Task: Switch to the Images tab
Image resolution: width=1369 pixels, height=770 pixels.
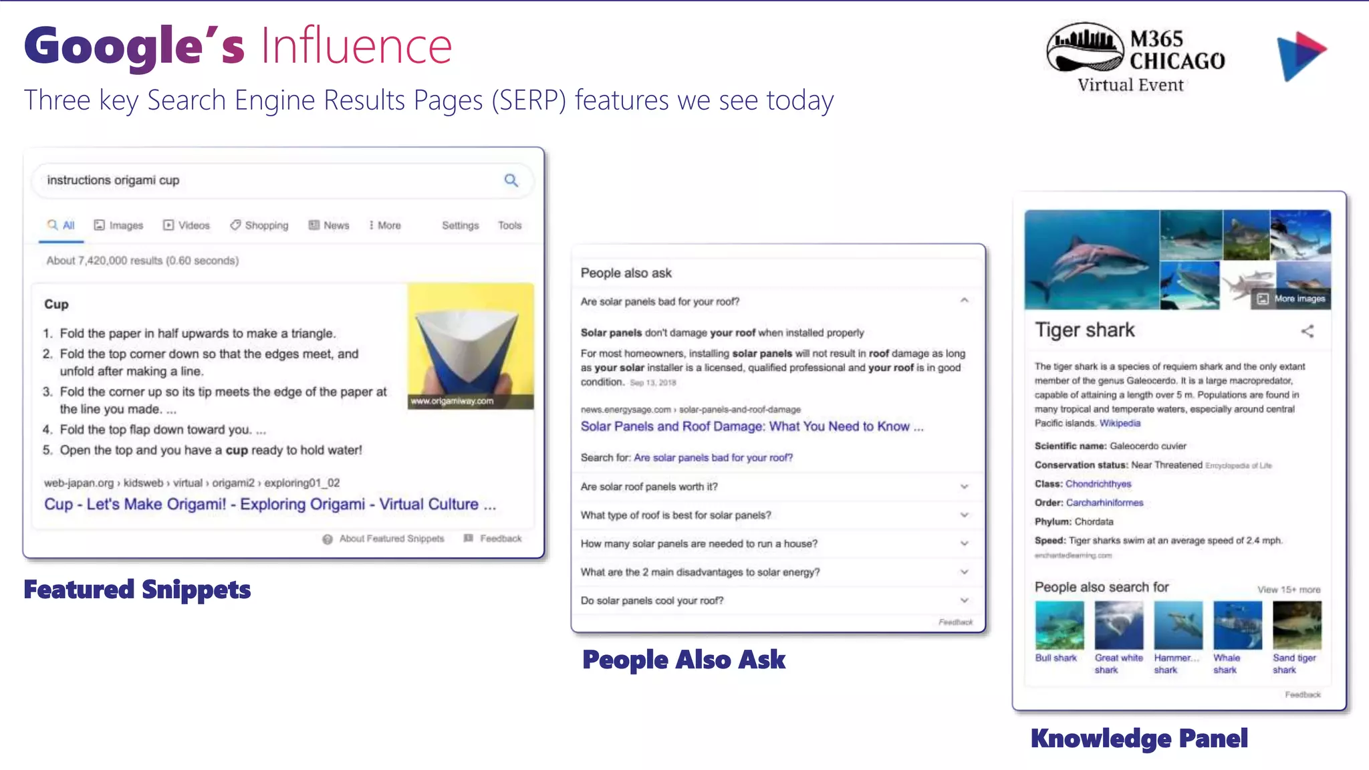Action: tap(118, 225)
